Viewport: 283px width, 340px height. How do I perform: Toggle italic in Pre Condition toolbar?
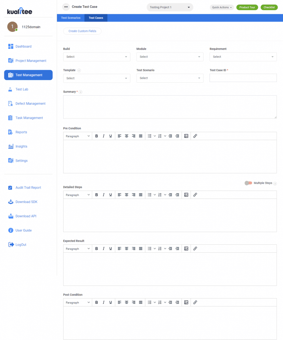click(x=104, y=136)
